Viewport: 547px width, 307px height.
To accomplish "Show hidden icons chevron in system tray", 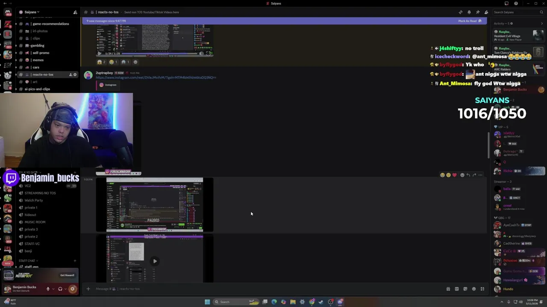I will coord(502,302).
